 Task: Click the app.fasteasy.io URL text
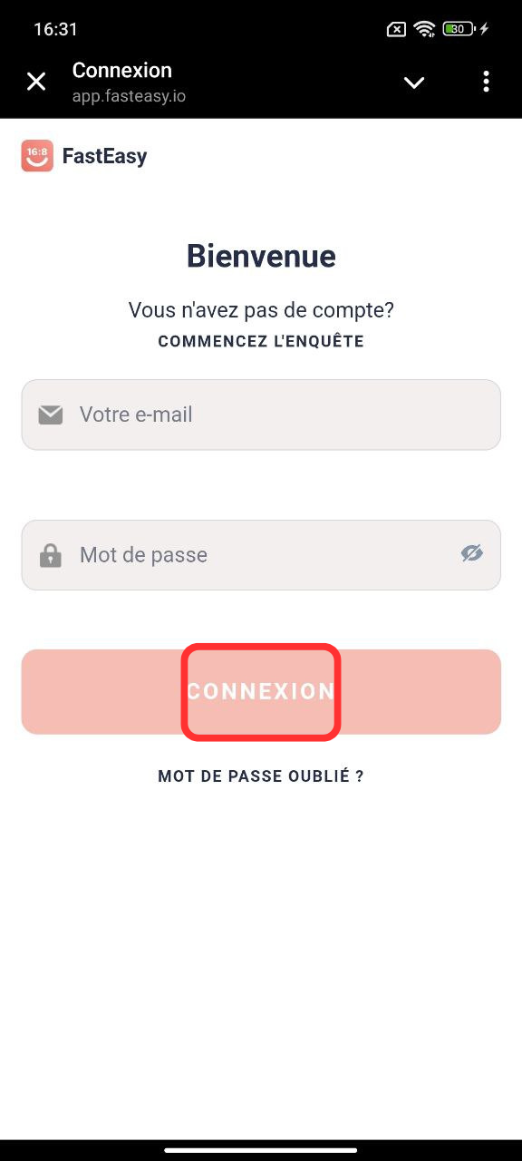click(x=129, y=95)
